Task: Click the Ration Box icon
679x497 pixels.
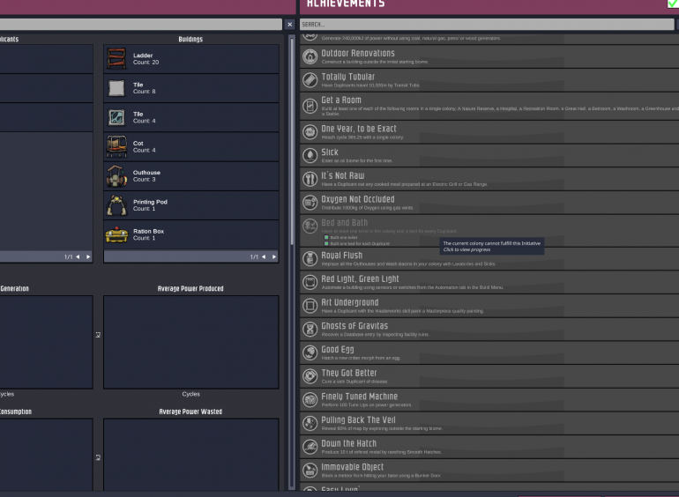Action: [x=116, y=234]
